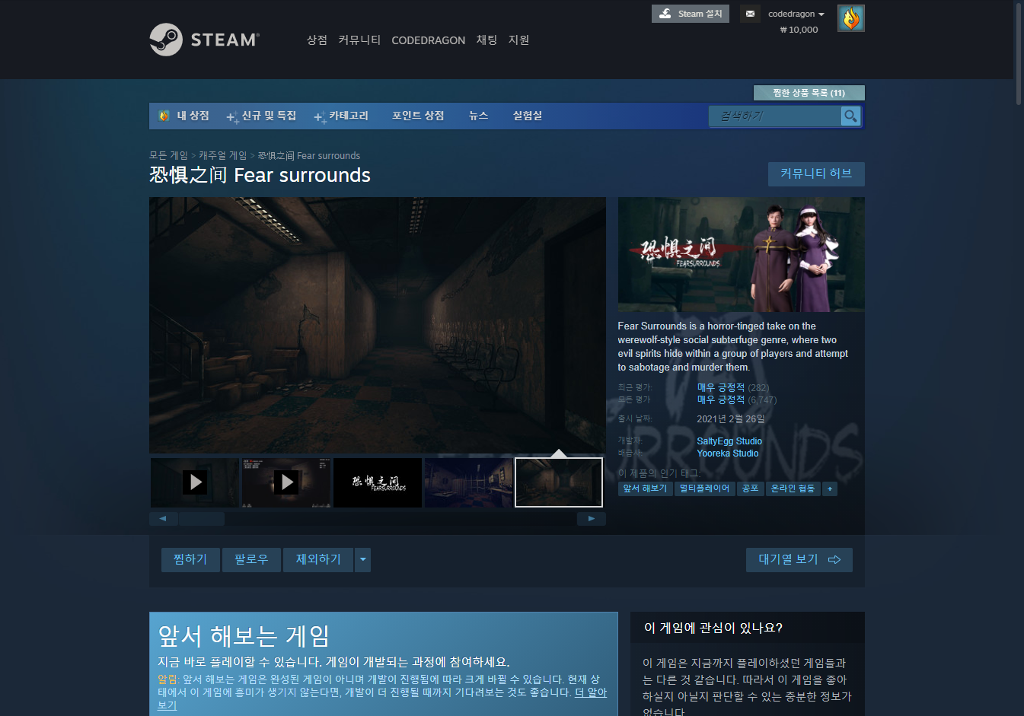Open the 내 상점 menu
This screenshot has width=1024, height=716.
coord(193,116)
